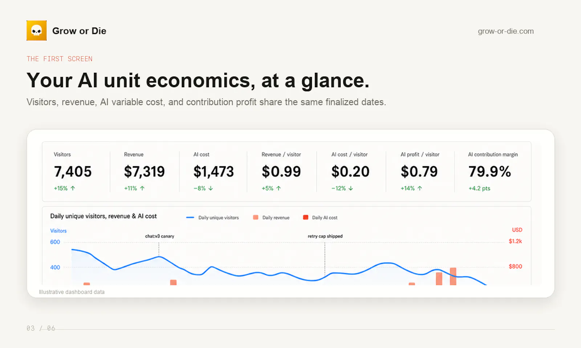Click the AI contribution margin 79.9% card
Screen dimensions: 581x348
tap(493, 172)
